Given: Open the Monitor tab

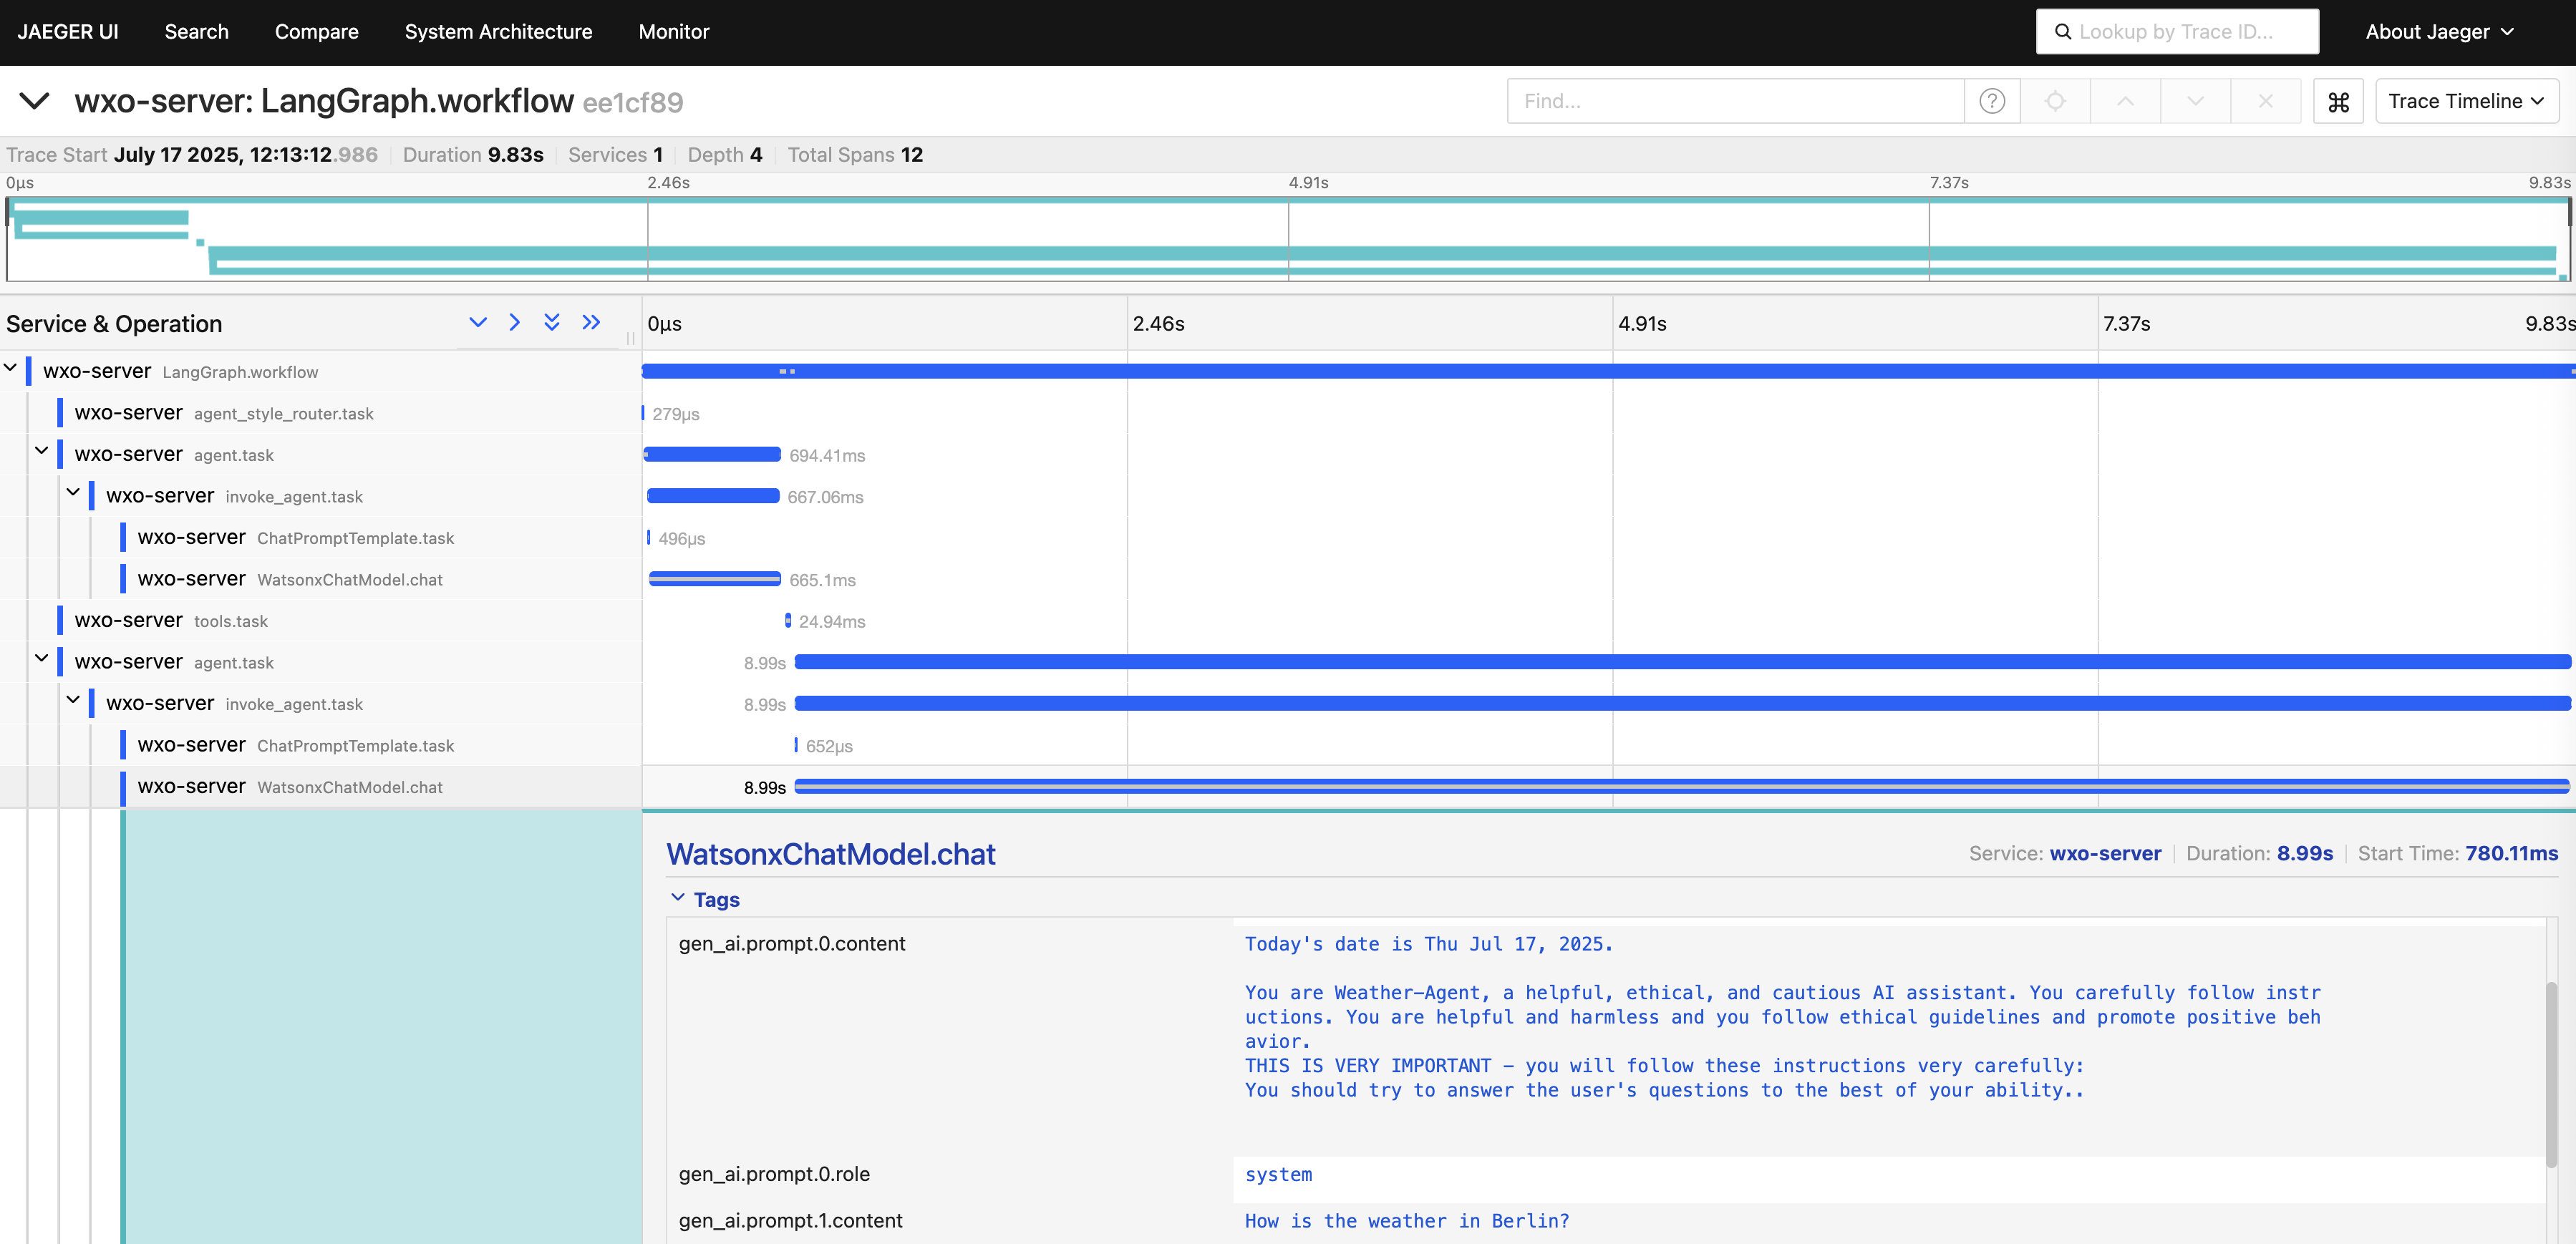Looking at the screenshot, I should click(x=674, y=32).
